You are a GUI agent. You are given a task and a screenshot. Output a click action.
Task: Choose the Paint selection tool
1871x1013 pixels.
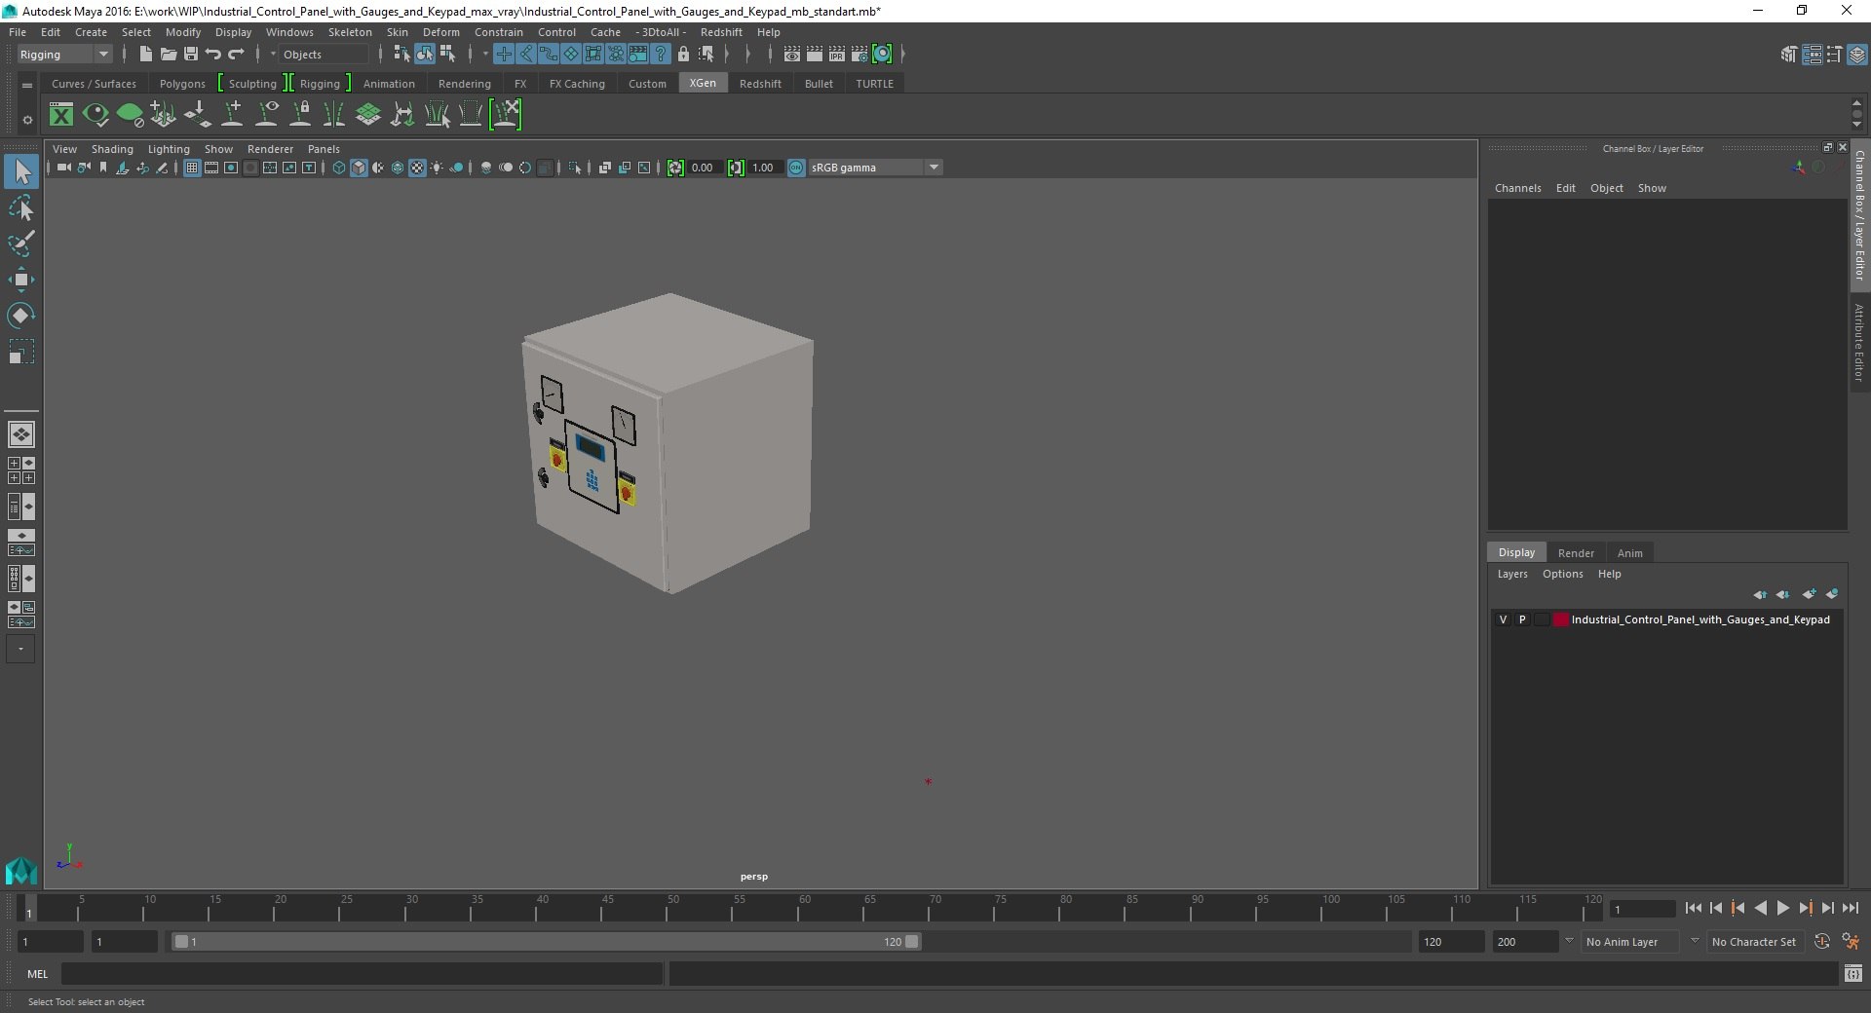[21, 243]
